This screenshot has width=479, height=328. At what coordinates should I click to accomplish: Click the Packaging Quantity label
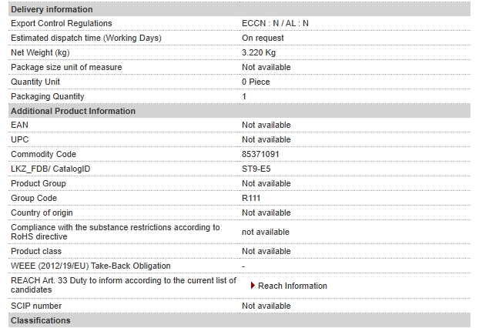[48, 96]
